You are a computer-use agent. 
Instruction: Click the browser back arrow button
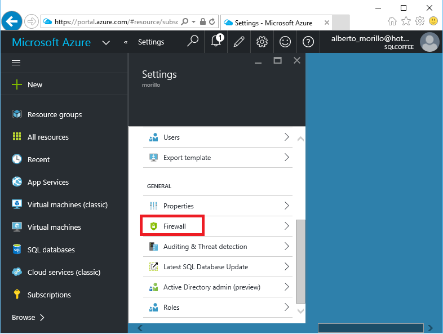[12, 21]
